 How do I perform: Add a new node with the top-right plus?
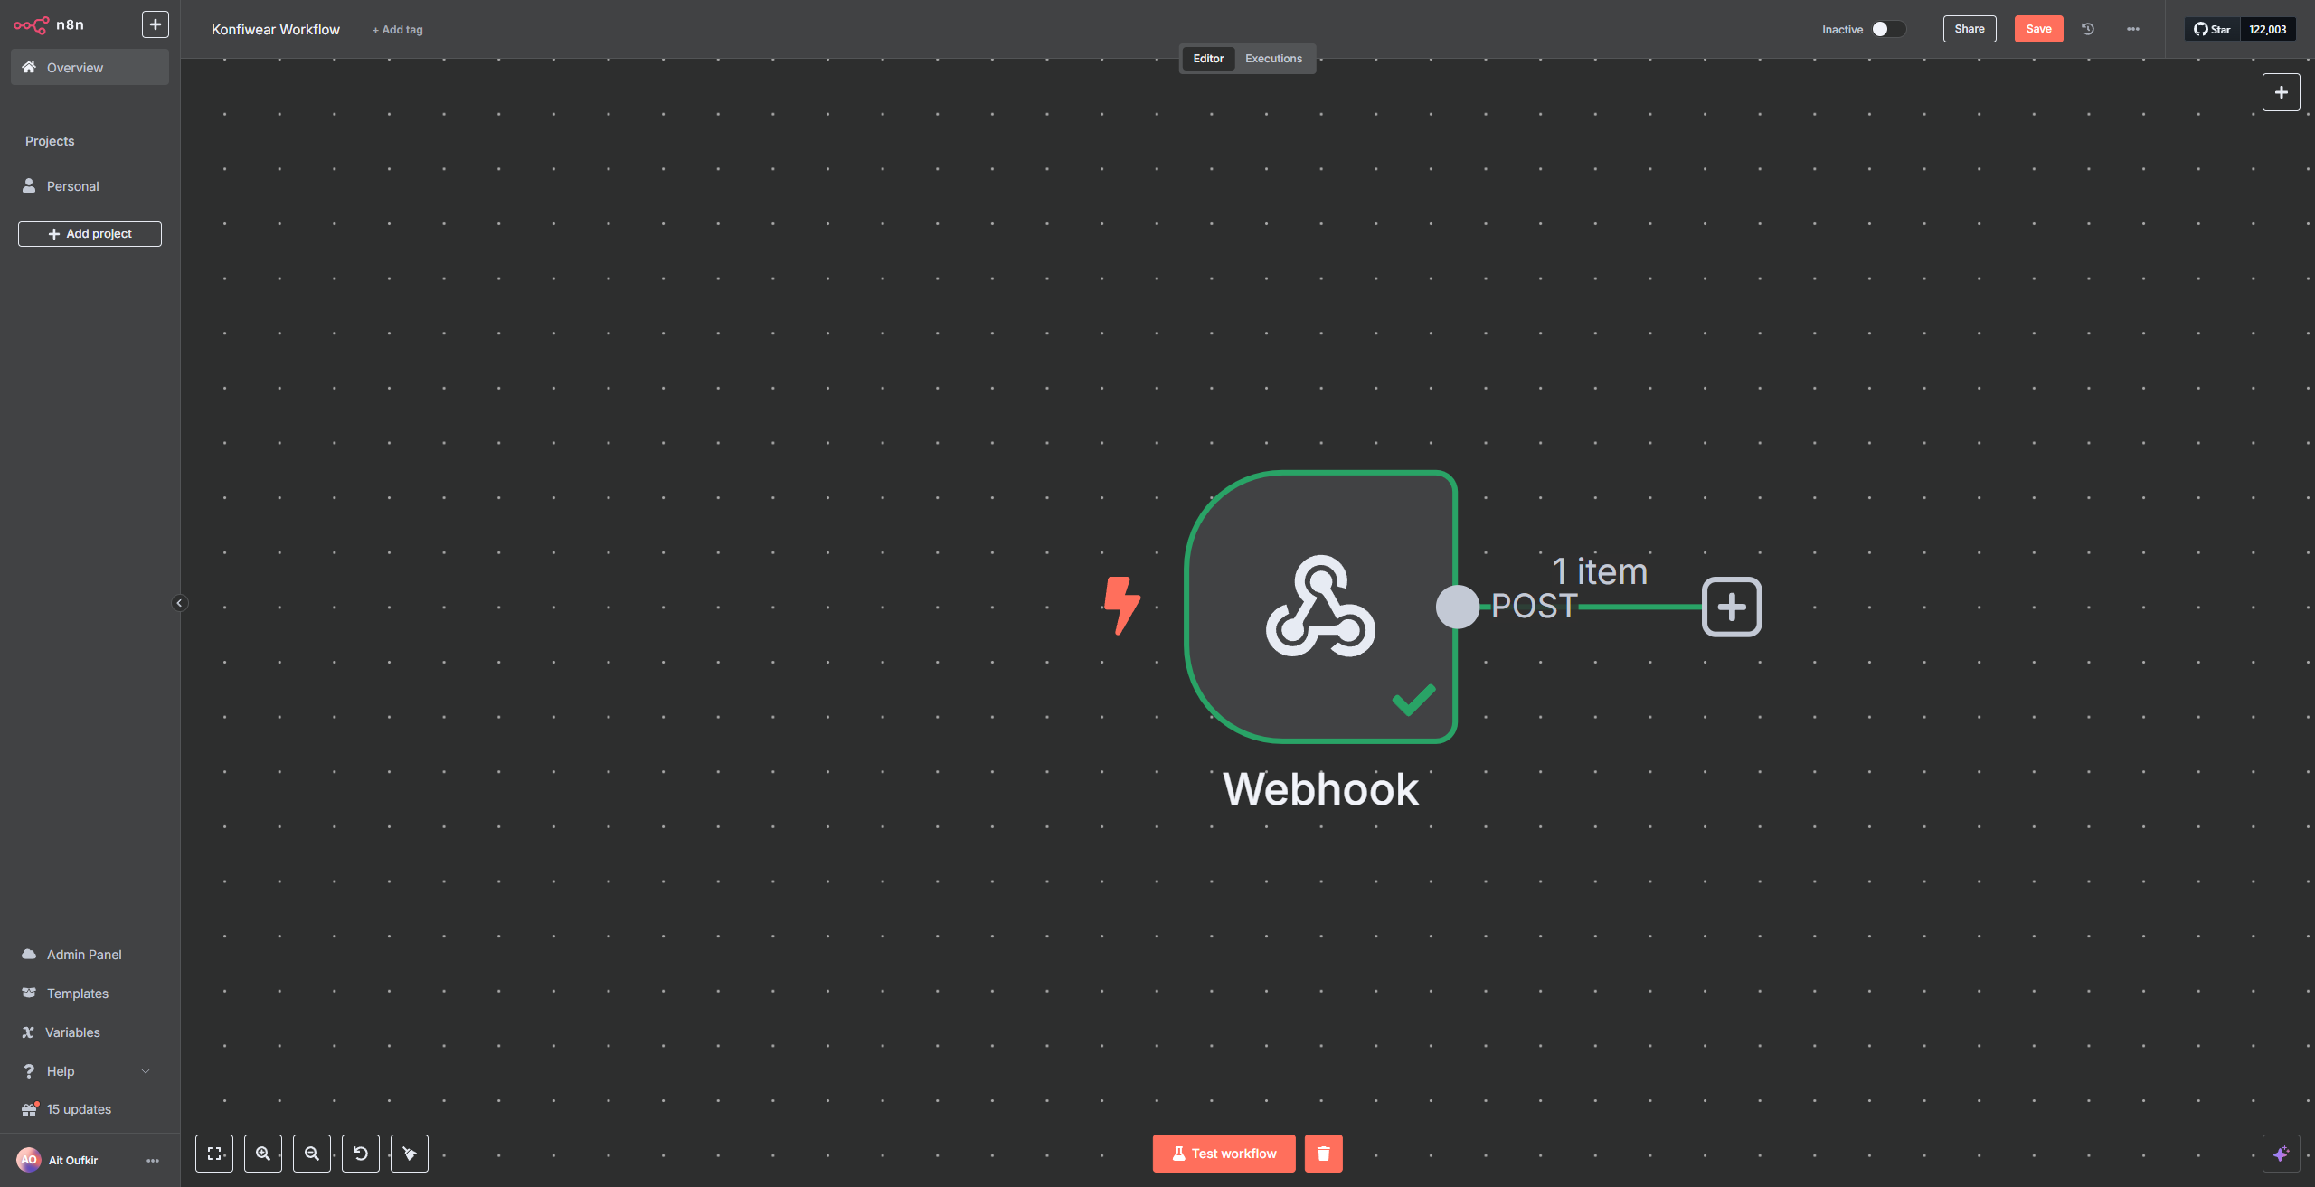coord(2282,91)
